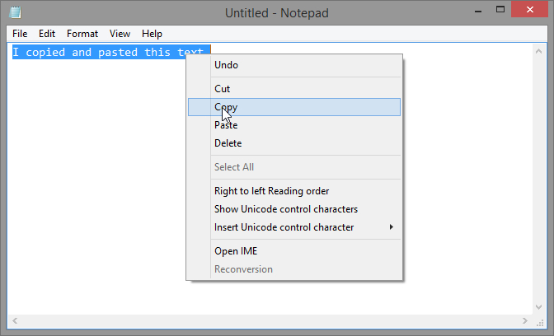Open the Edit menu

click(x=47, y=34)
